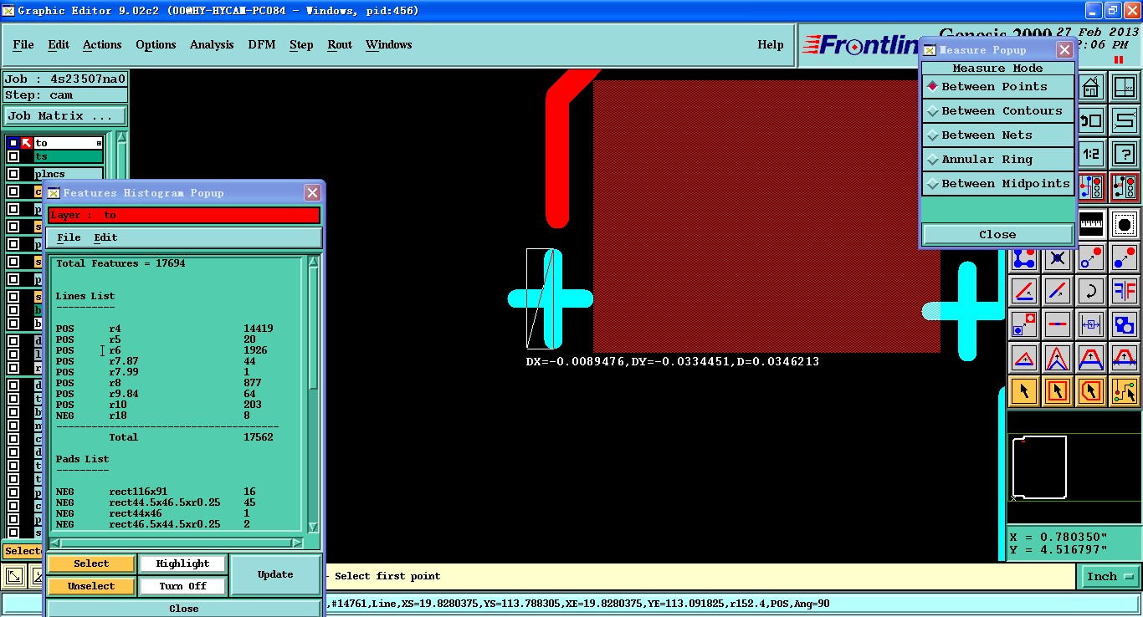Screen dimensions: 1143x617
Task: Select the arrow-in-polygon selection tool
Action: coord(1091,391)
